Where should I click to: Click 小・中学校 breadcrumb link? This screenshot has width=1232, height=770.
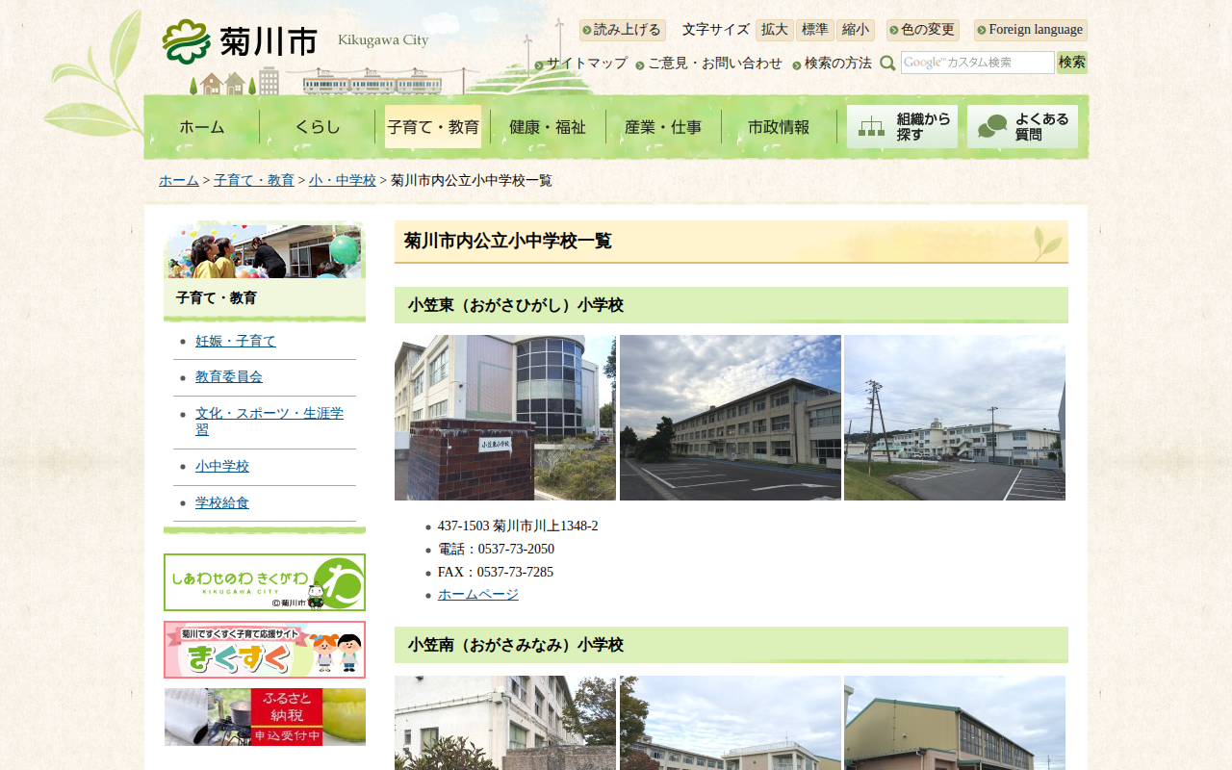(343, 181)
